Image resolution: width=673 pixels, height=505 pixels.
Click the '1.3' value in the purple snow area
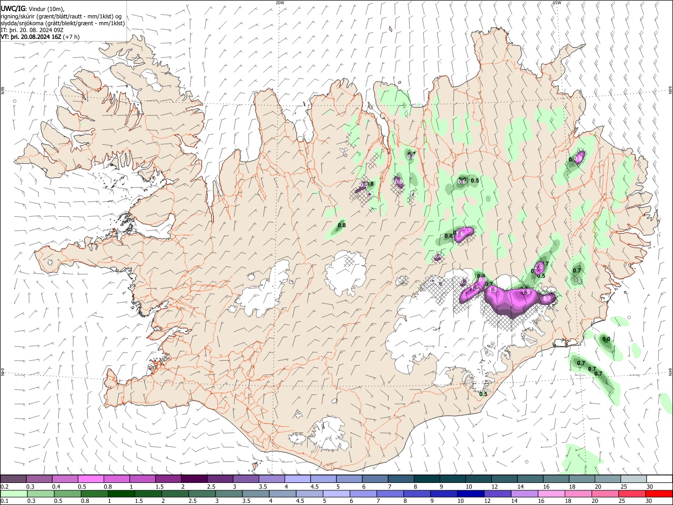[493, 290]
